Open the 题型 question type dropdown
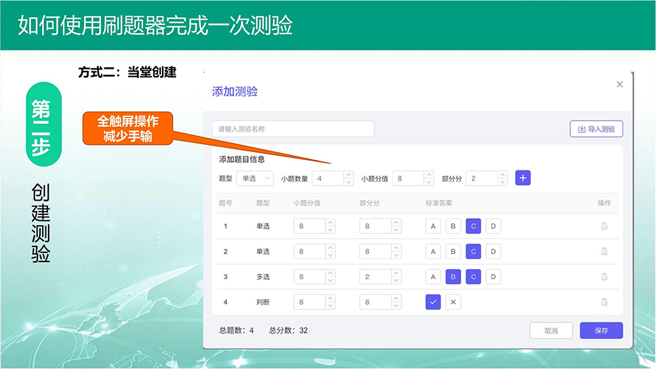Screen dimensions: 656x369 (x=255, y=178)
